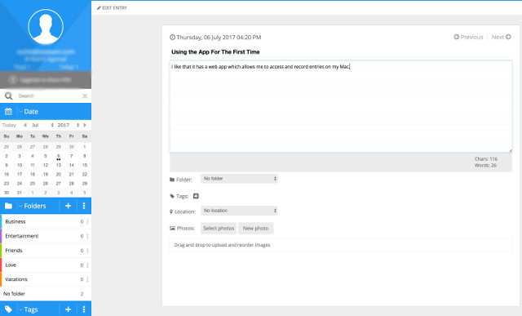Click inside the entry text area
The height and width of the screenshot is (316, 522).
tap(341, 107)
